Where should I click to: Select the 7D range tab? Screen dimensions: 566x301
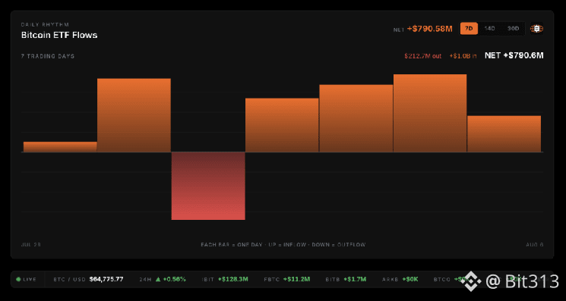(469, 29)
